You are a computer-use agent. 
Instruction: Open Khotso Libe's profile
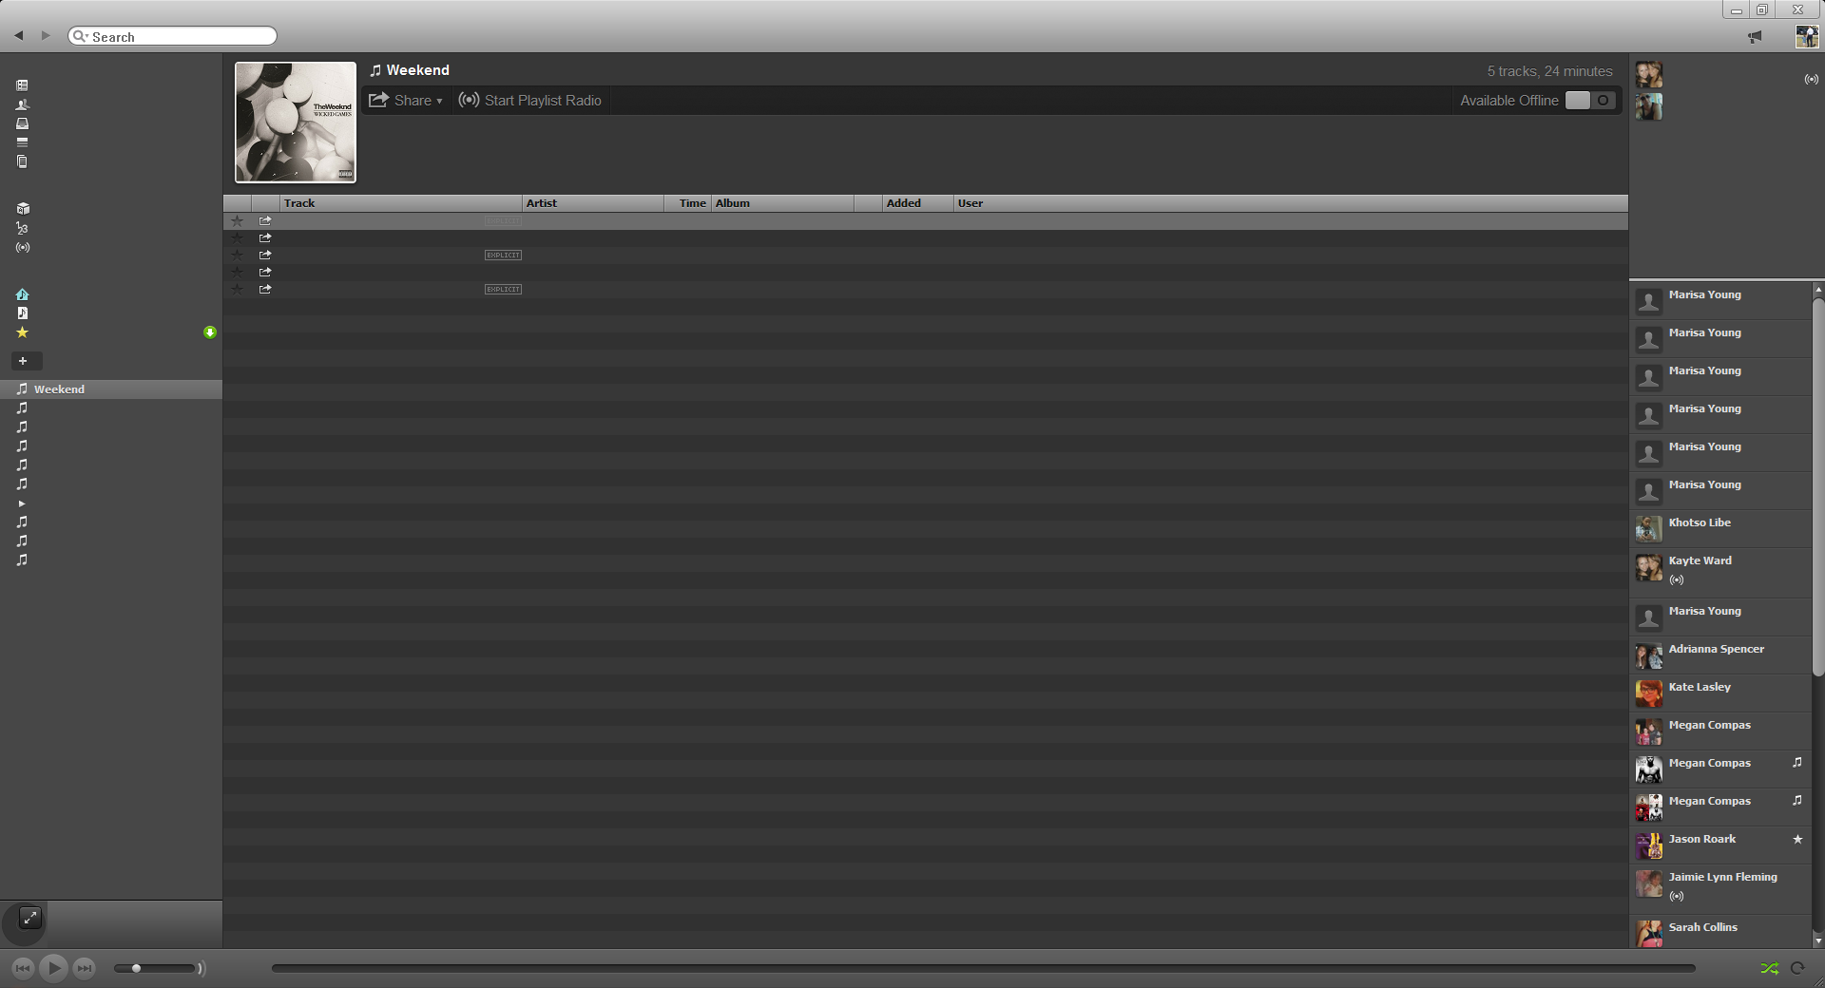coord(1700,522)
